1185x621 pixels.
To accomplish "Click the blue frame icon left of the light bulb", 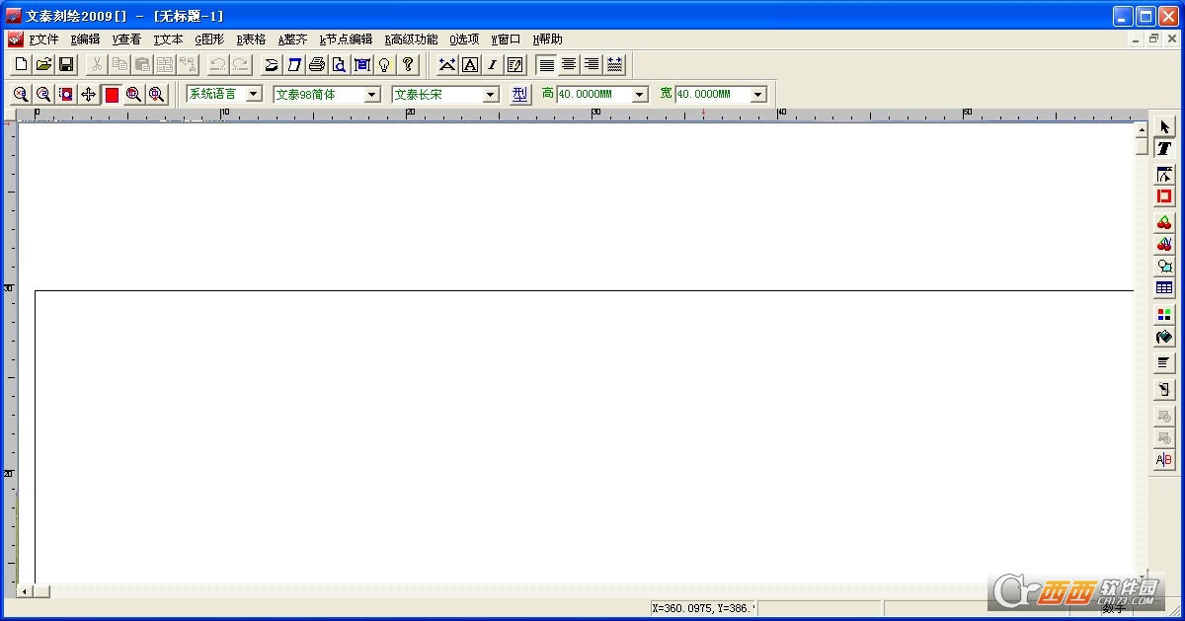I will coord(361,65).
